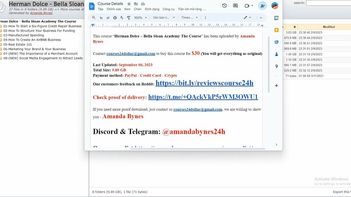Open Google Maps from side panel
Screen dimensions: 351x197
(276, 66)
